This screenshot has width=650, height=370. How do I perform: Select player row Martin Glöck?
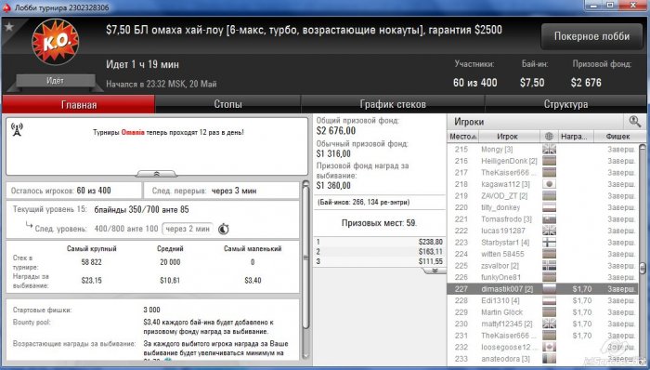(542, 312)
